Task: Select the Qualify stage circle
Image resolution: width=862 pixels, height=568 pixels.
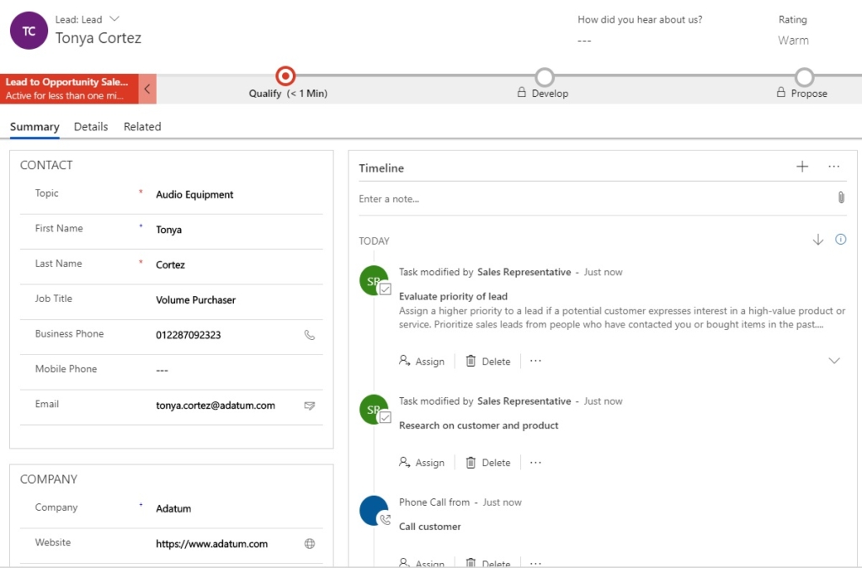Action: (x=285, y=77)
